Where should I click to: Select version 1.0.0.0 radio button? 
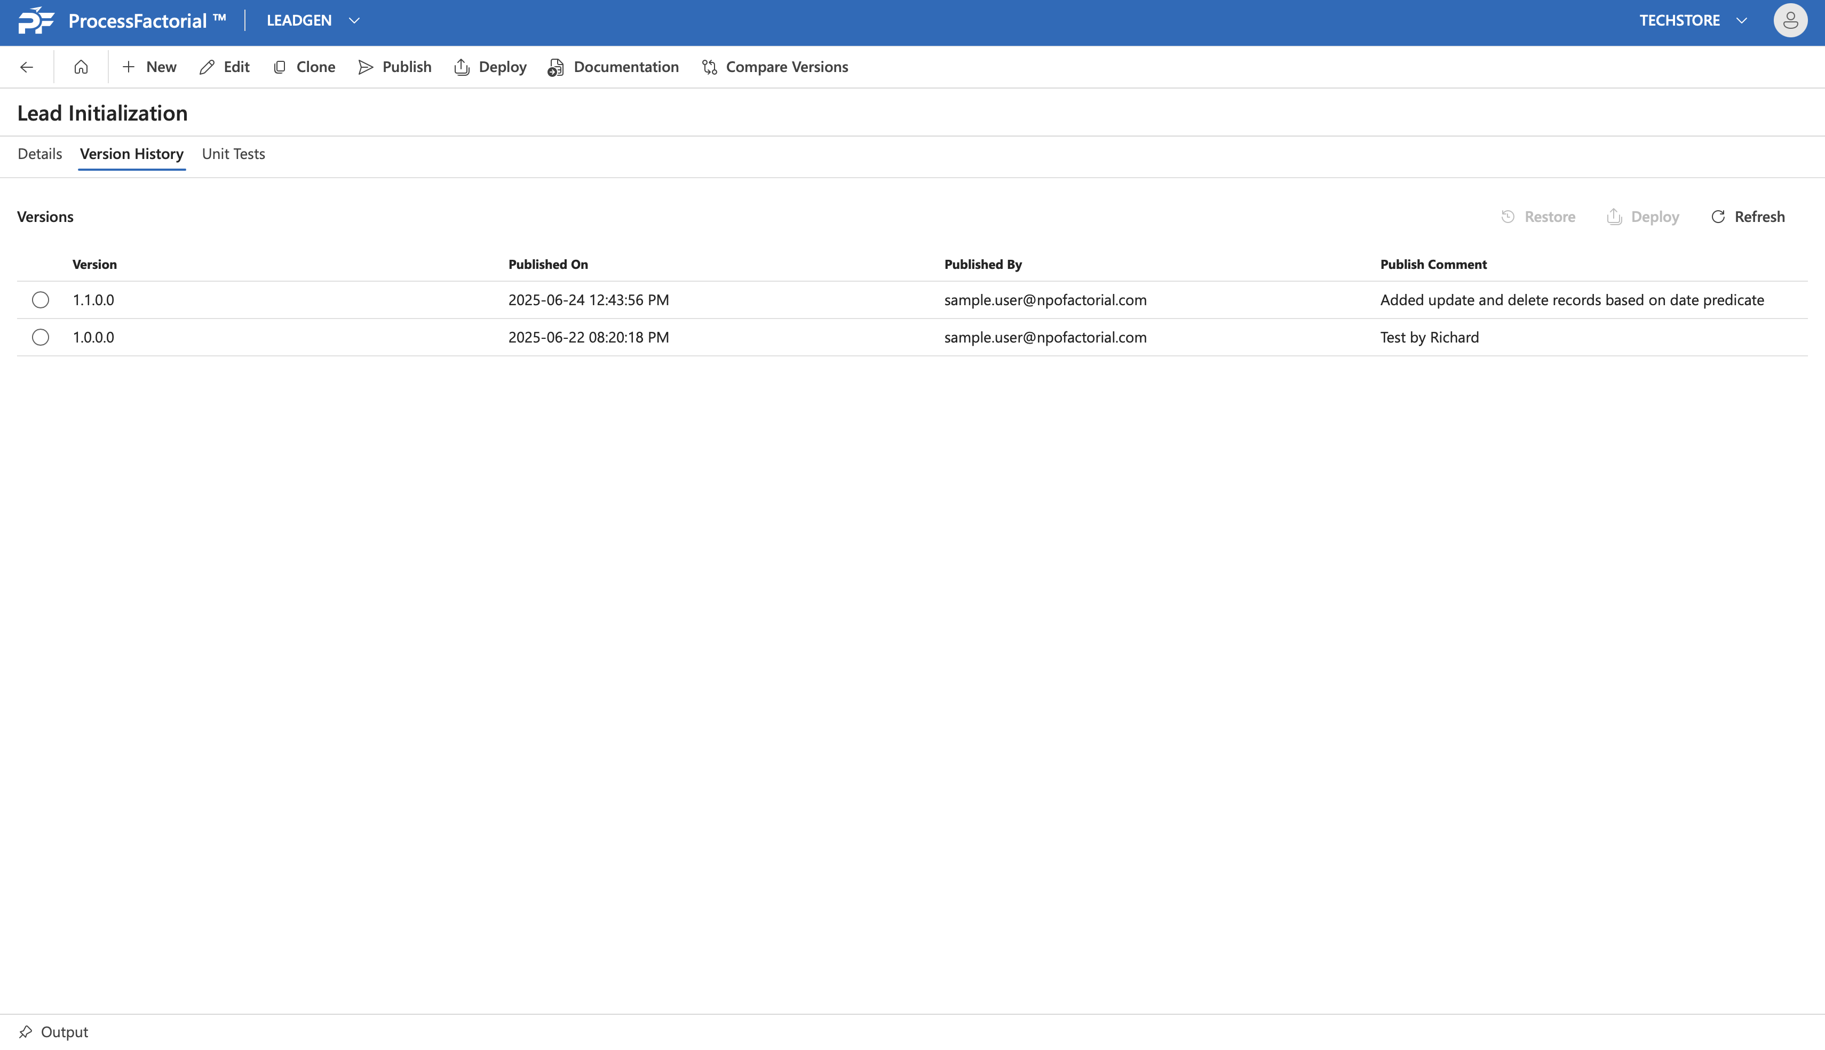[41, 338]
